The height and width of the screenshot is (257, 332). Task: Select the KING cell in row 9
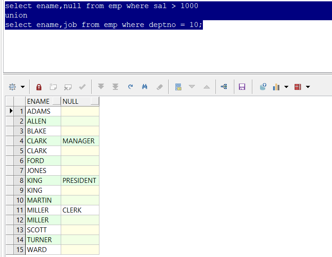click(x=43, y=191)
